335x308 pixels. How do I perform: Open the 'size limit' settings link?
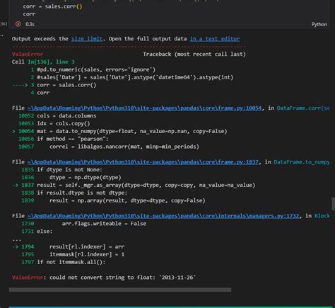87,39
